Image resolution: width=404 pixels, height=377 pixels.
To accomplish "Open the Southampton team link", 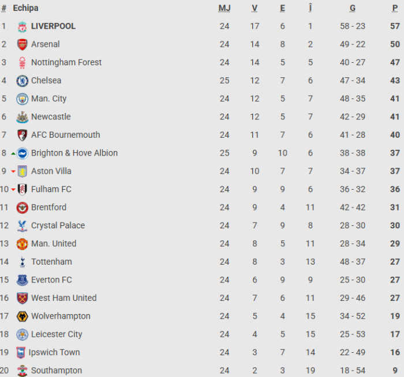I will (x=57, y=370).
